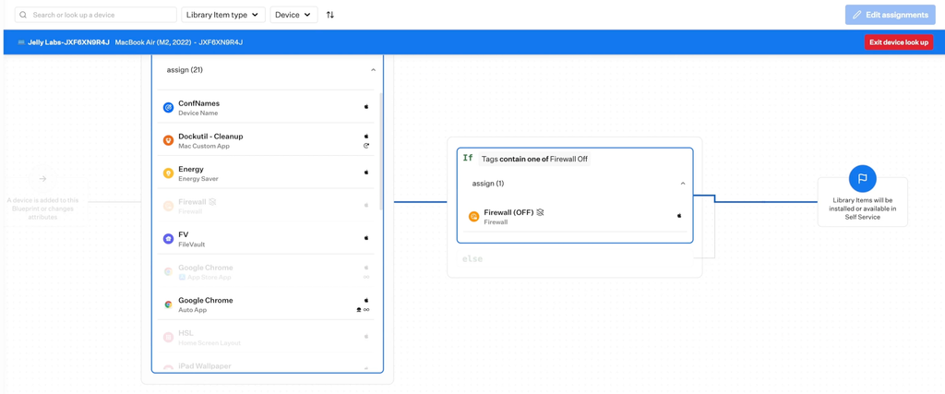Click the 'A device is added to this Blueprint' text
The image size is (945, 394).
tap(42, 209)
